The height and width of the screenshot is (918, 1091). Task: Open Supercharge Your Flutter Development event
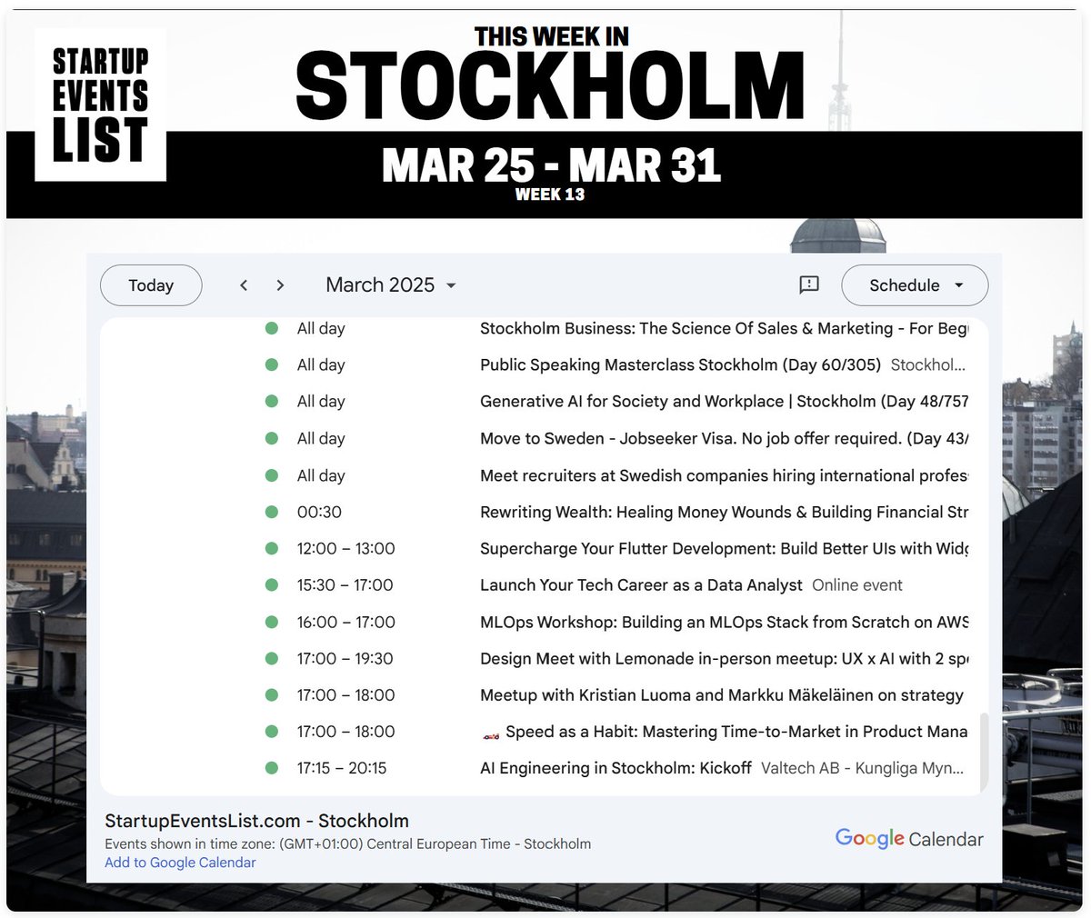(x=724, y=548)
